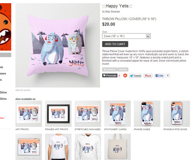Click the Facebook Like button
This screenshot has height=160, width=191.
pos(159,76)
